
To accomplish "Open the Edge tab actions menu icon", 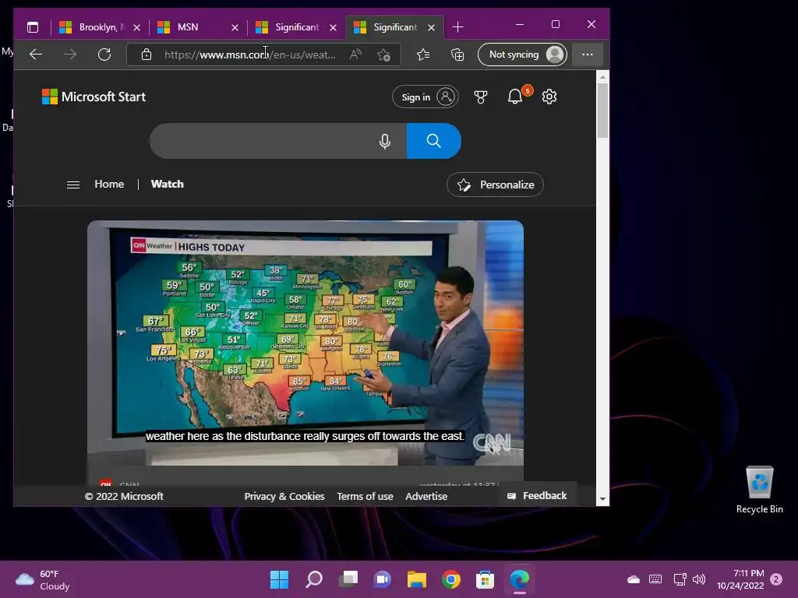I will click(x=33, y=27).
